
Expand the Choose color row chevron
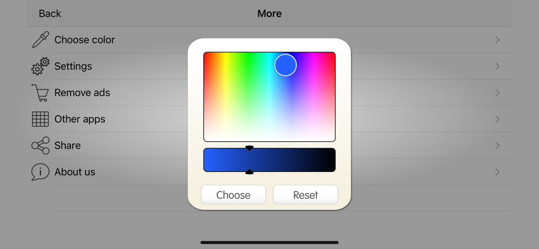(497, 40)
